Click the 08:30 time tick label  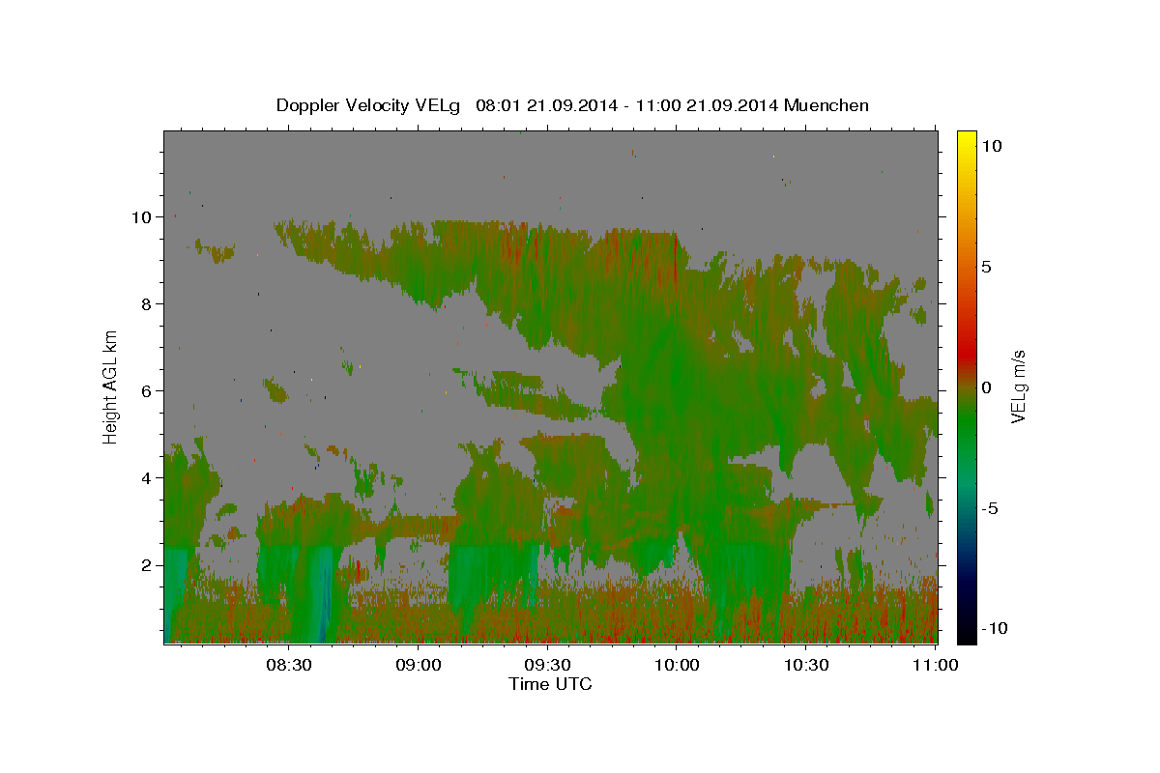289,665
